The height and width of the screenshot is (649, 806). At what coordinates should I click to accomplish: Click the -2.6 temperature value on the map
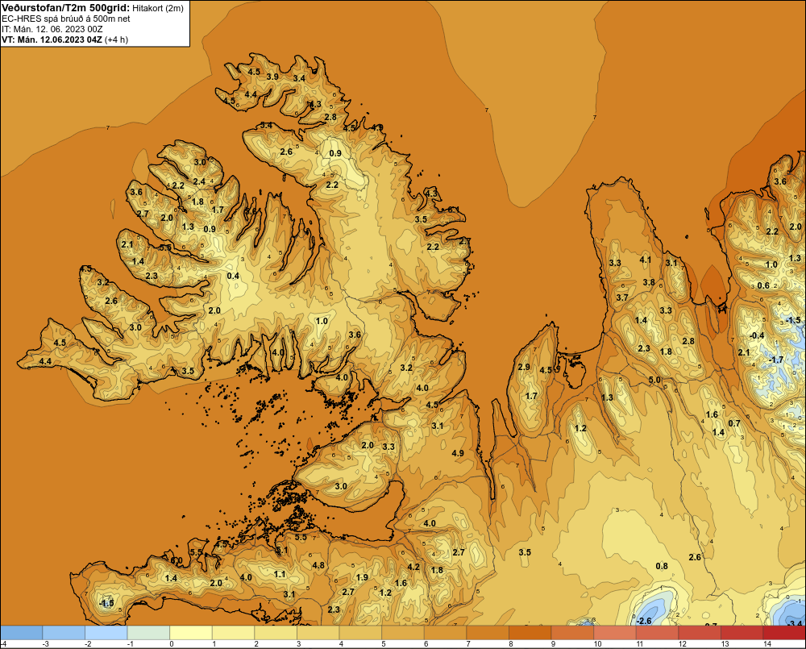coord(643,622)
